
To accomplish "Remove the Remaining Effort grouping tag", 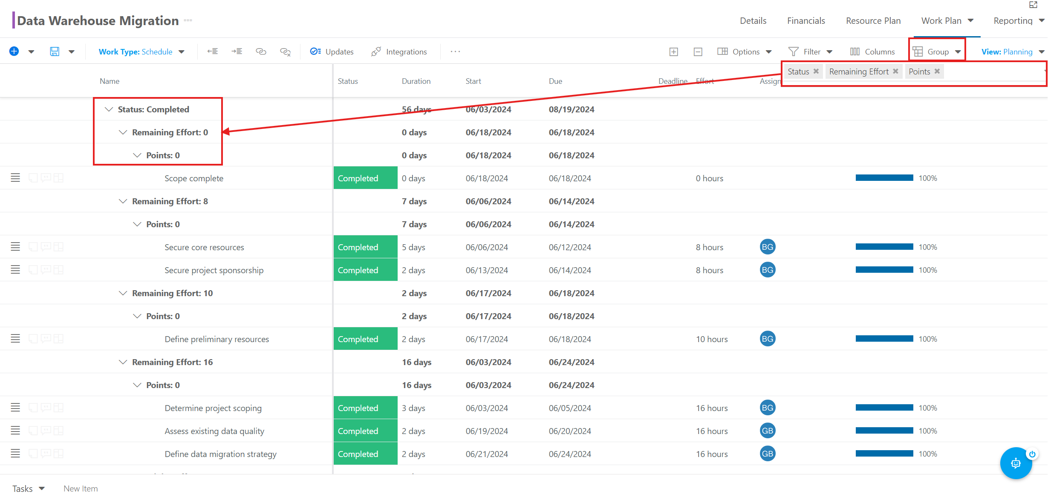I will coord(895,71).
